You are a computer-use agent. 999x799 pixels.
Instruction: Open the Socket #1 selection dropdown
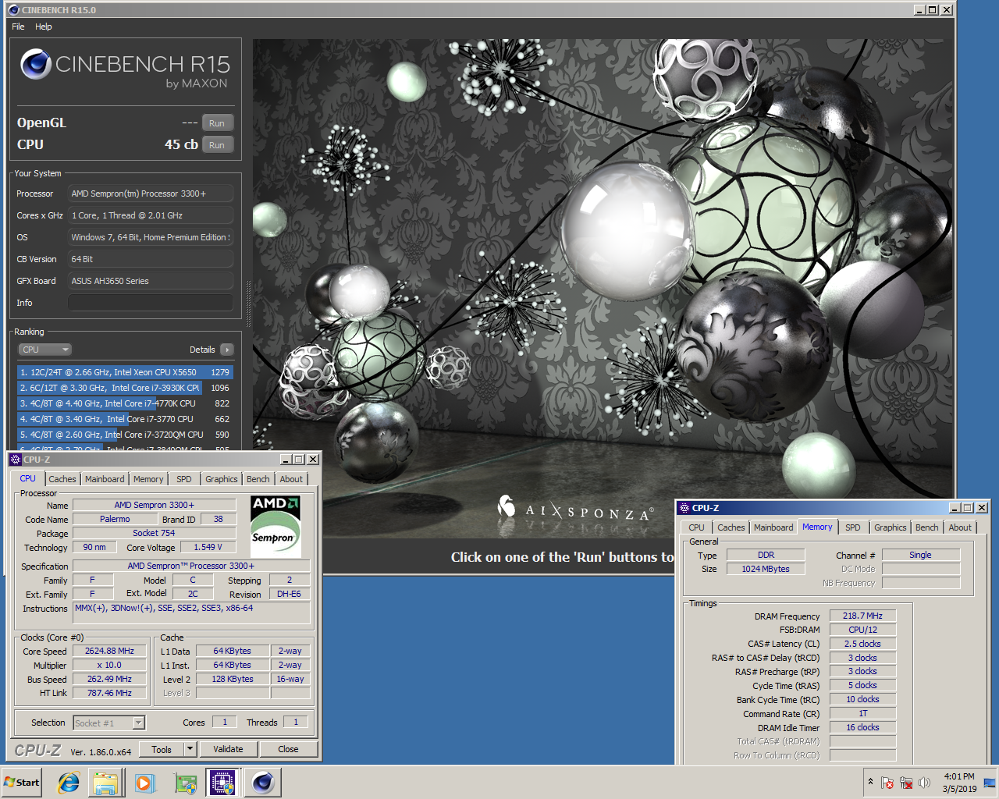click(x=108, y=723)
